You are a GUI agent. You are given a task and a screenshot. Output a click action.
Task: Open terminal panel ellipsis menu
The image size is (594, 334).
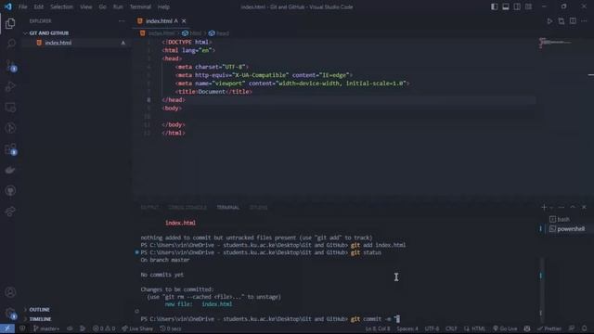(562, 207)
